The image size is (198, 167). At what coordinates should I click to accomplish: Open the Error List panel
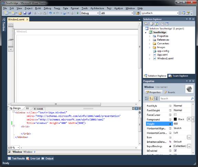(33, 158)
